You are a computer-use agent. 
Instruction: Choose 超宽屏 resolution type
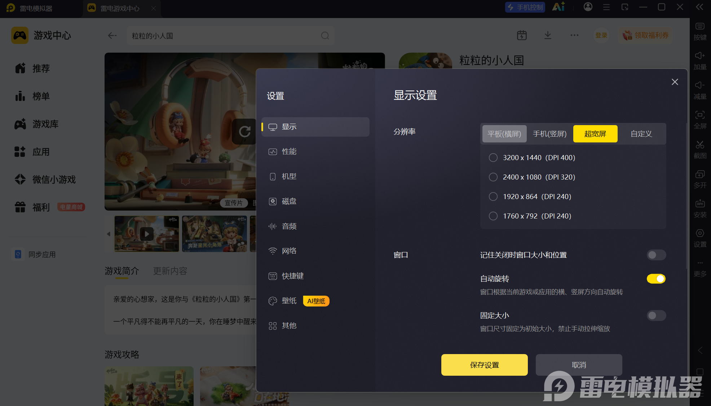(595, 134)
